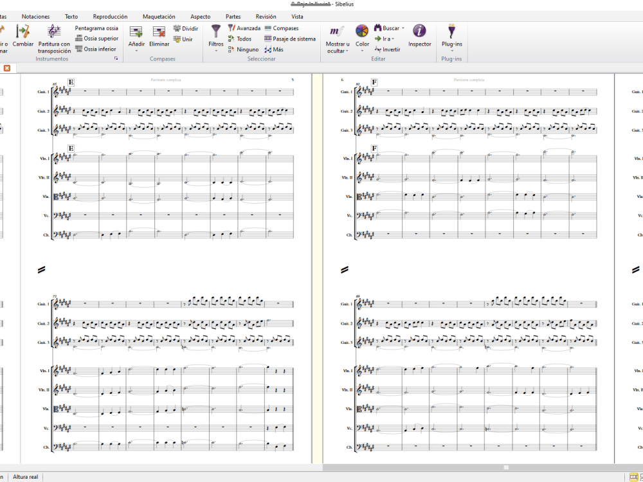Open the Reproducción ribbon tab

pyautogui.click(x=111, y=17)
